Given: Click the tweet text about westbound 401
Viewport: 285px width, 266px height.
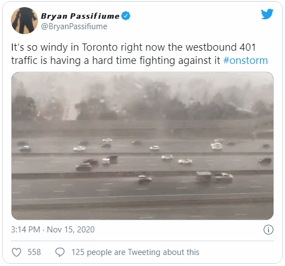Looking at the screenshot, I should 139,54.
